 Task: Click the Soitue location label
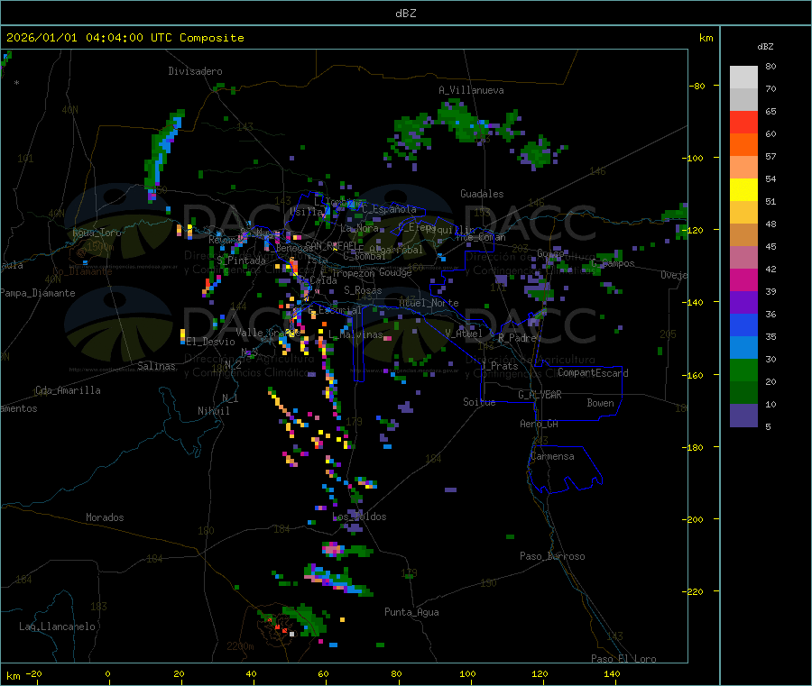coord(479,402)
